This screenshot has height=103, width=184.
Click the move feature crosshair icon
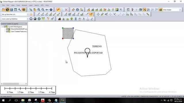[98, 14]
